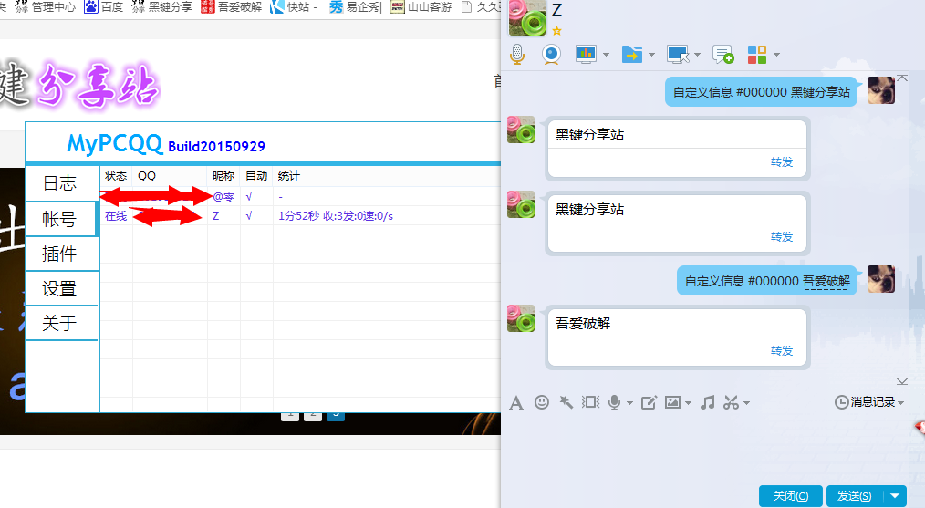This screenshot has height=508, width=925.
Task: Expand the screenshot options dropdown arrow
Action: [x=746, y=403]
